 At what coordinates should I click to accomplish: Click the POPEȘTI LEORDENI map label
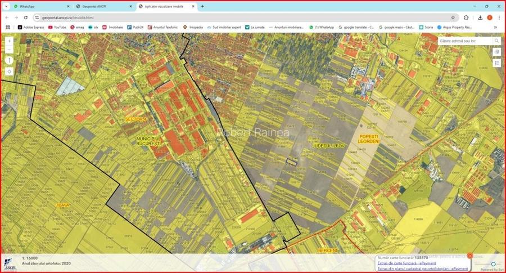pos(368,139)
